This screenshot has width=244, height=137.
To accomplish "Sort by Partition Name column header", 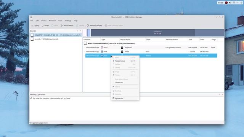I will (177, 40).
